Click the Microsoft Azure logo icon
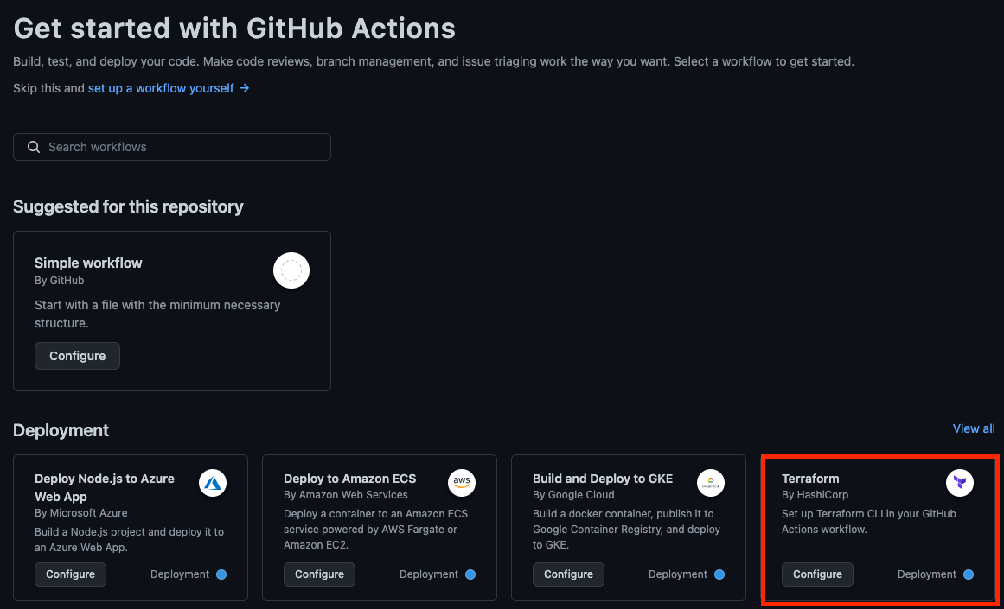 [213, 483]
